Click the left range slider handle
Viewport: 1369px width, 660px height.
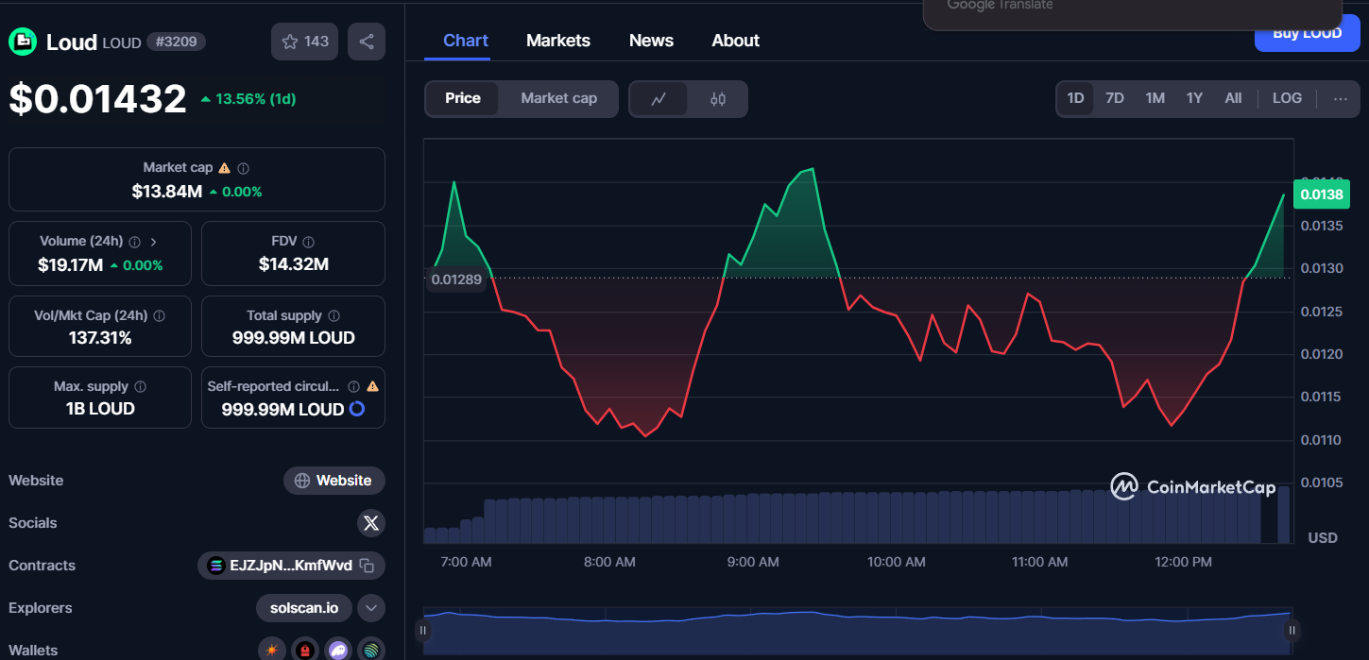423,630
